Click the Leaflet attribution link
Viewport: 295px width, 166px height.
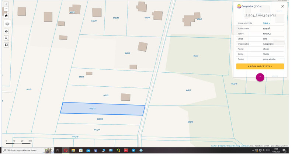pos(214,146)
